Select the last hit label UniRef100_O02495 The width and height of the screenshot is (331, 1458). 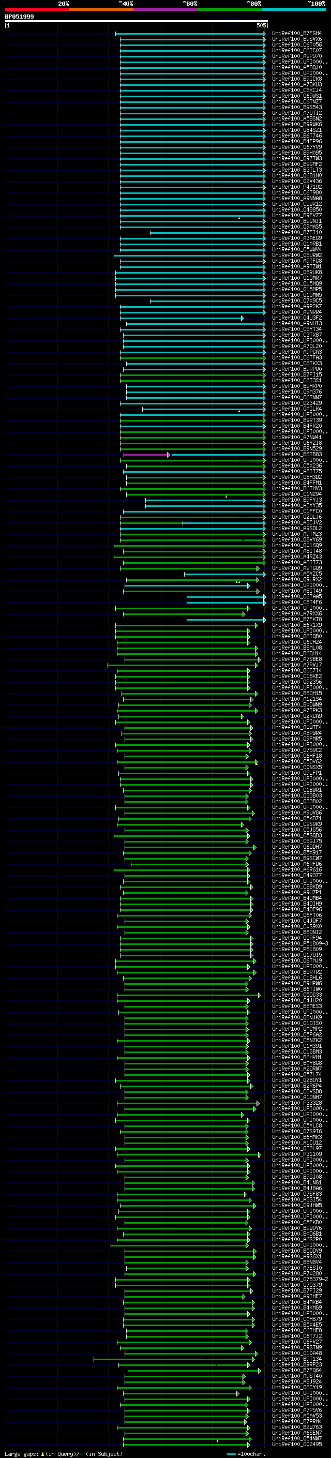point(297,1444)
